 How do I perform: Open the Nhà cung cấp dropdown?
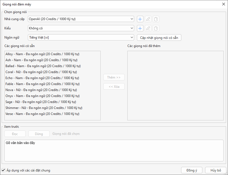coord(81,19)
